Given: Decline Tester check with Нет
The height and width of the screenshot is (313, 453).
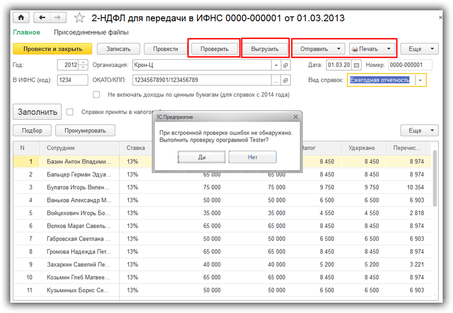Looking at the screenshot, I should click(x=252, y=157).
